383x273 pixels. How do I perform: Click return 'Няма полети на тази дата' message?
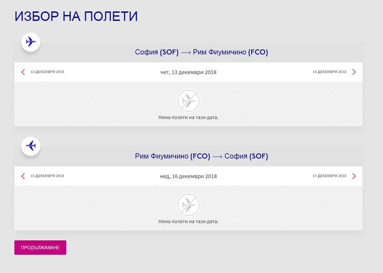point(189,222)
